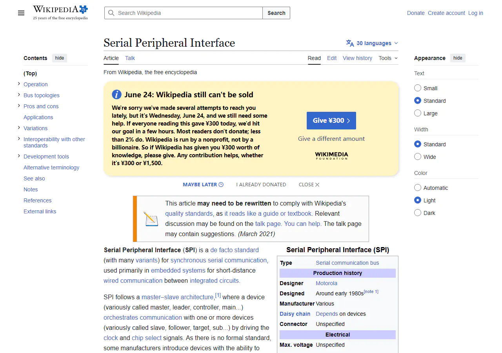The width and height of the screenshot is (502, 353).
Task: Open the embedded systems link
Action: (x=178, y=271)
